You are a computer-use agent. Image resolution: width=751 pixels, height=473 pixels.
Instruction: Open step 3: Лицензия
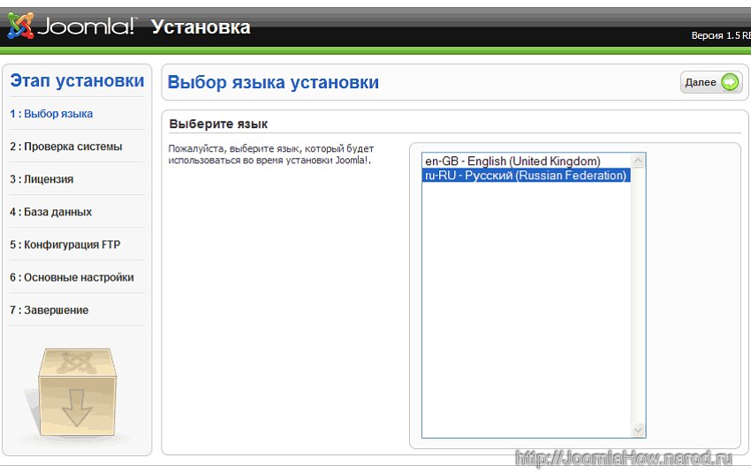42,179
